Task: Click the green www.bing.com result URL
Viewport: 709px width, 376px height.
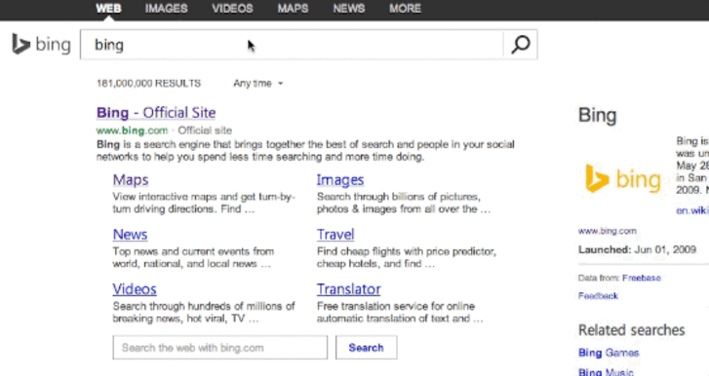Action: (x=132, y=131)
